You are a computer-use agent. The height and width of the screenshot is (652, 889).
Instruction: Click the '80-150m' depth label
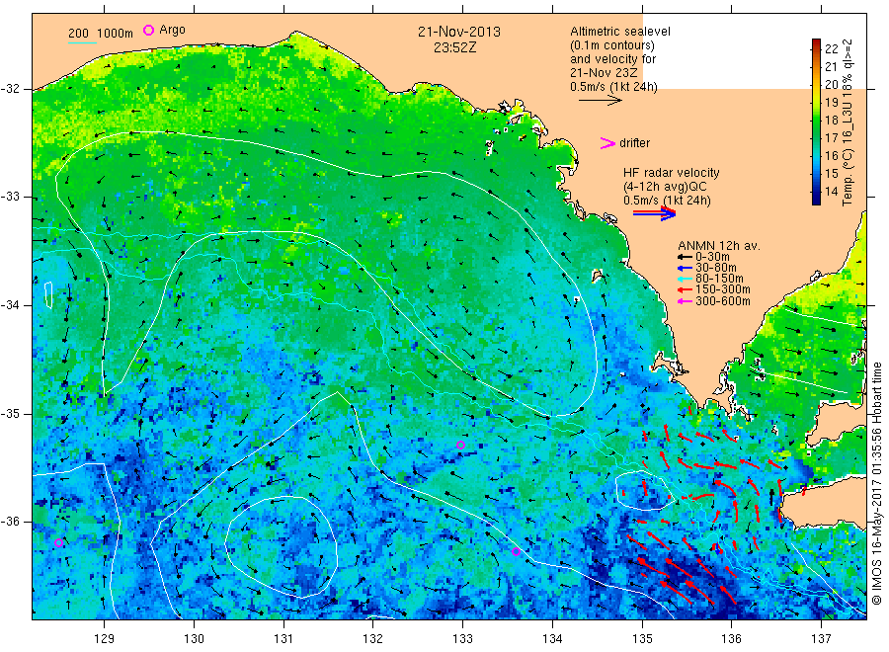pyautogui.click(x=719, y=279)
